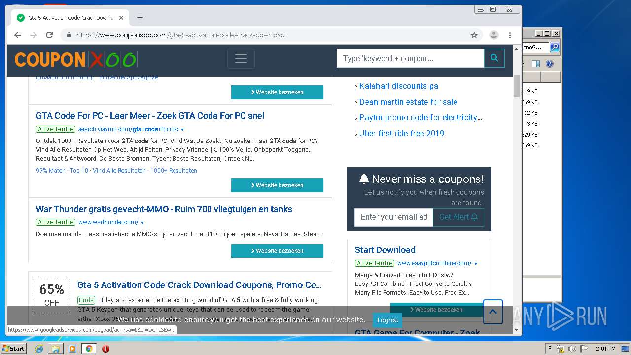The width and height of the screenshot is (631, 355).
Task: Click the 1000+ Resultaten sitelink
Action: (174, 171)
